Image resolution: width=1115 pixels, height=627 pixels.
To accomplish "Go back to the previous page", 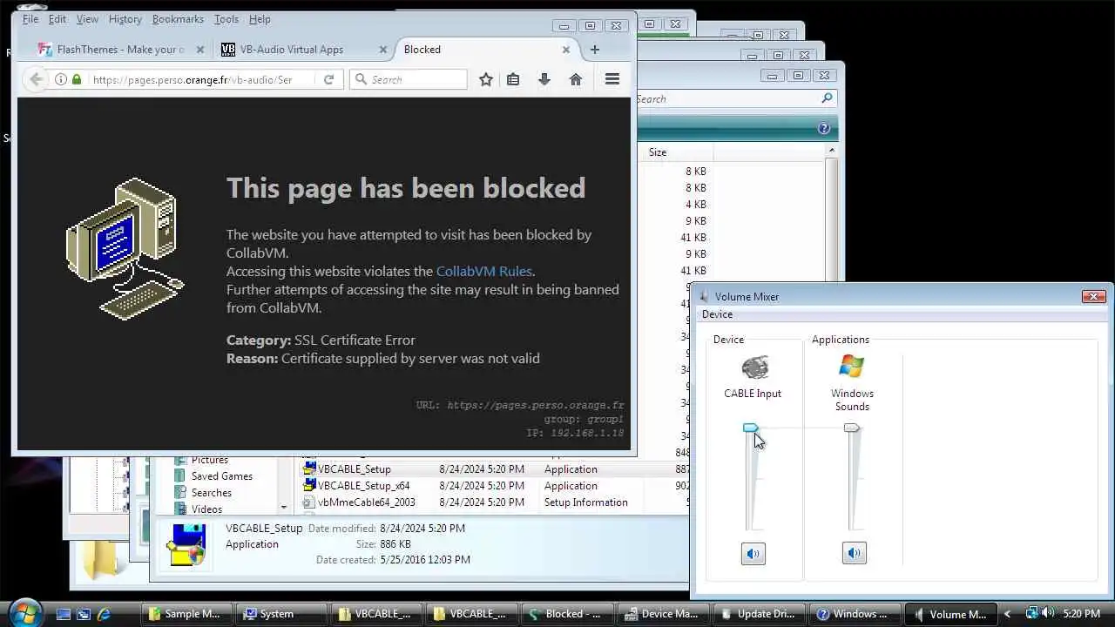I will pyautogui.click(x=36, y=79).
